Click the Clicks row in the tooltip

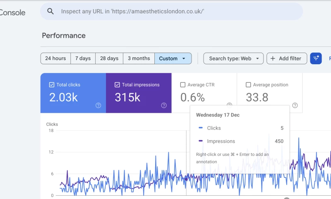(241, 128)
